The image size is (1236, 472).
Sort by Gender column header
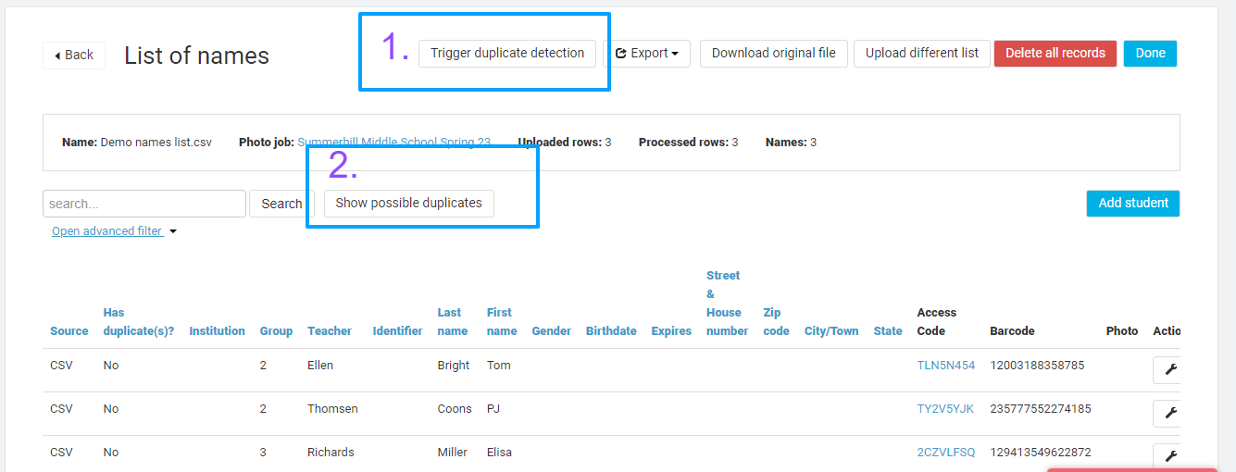pos(551,331)
